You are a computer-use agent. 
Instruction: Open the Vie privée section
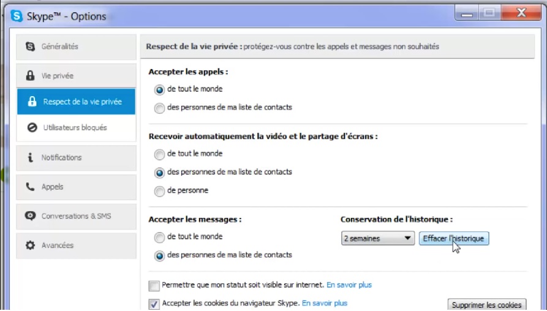[76, 76]
